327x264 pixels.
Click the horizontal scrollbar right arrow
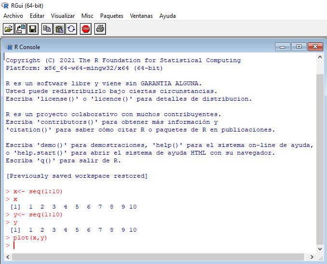pyautogui.click(x=312, y=257)
